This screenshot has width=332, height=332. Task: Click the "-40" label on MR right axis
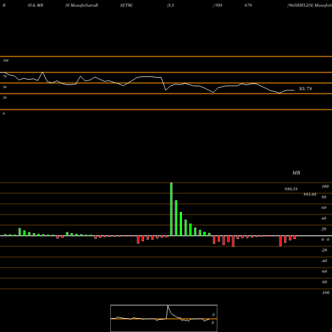(324, 261)
